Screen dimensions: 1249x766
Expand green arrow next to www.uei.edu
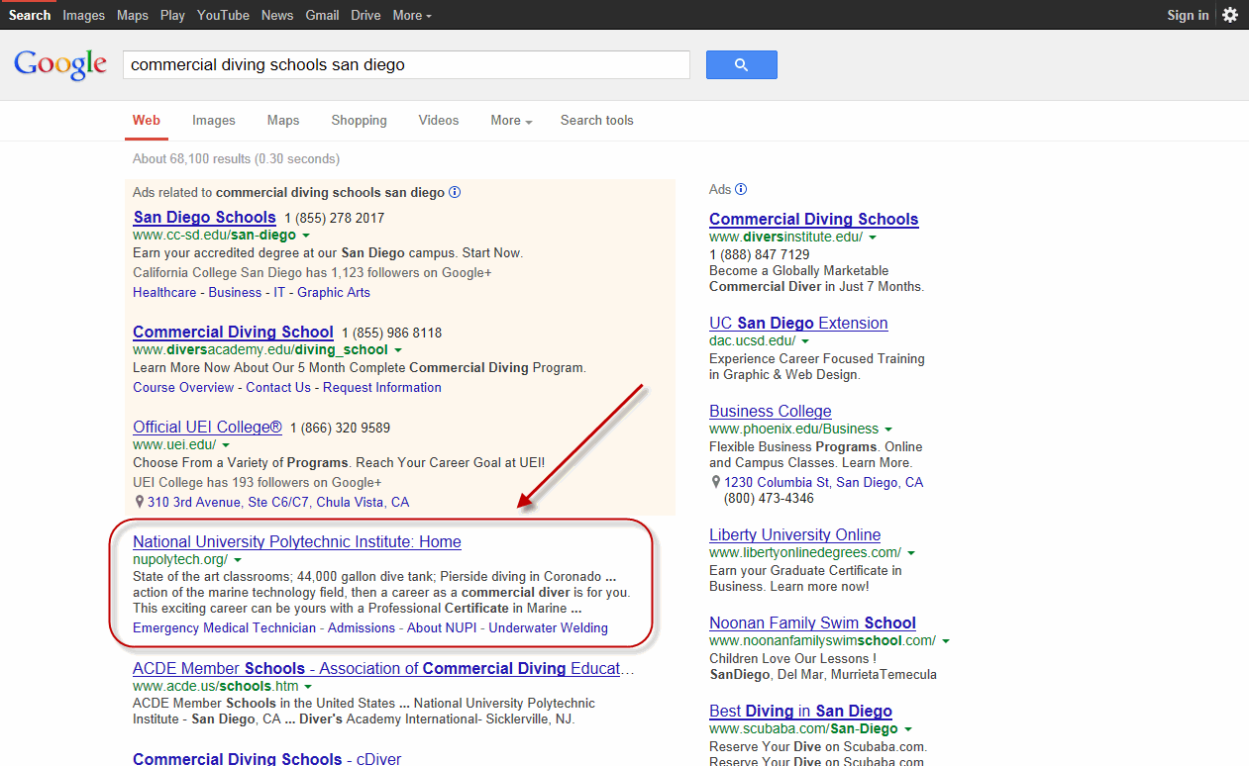pos(226,445)
